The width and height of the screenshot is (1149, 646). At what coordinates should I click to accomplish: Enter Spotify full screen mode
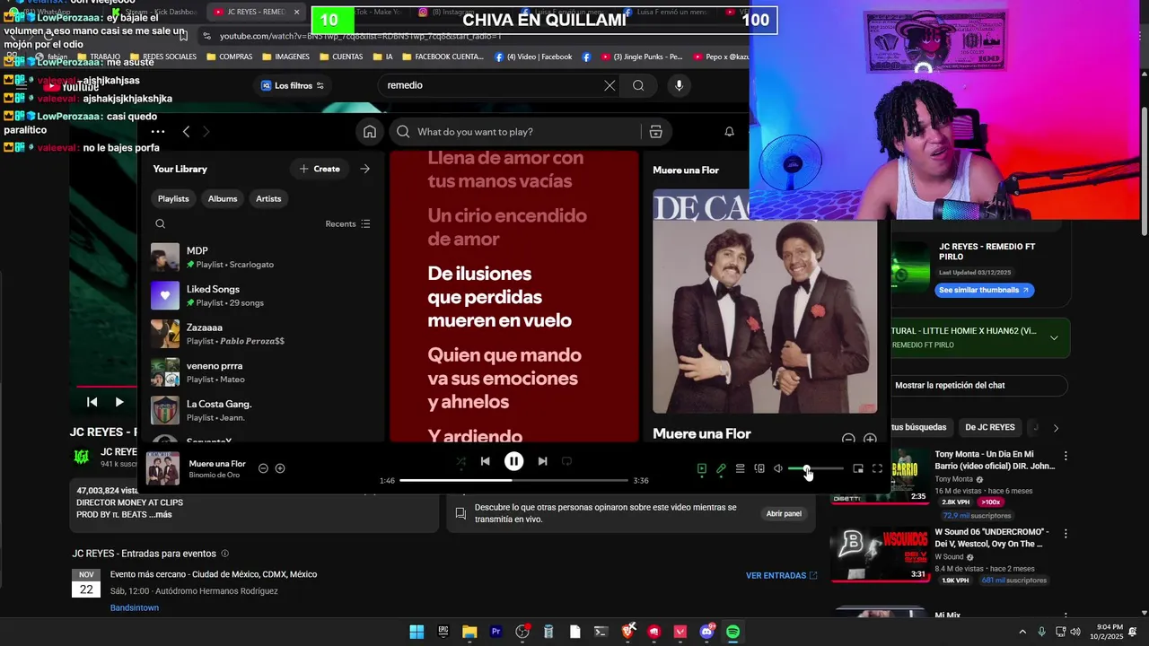point(877,468)
